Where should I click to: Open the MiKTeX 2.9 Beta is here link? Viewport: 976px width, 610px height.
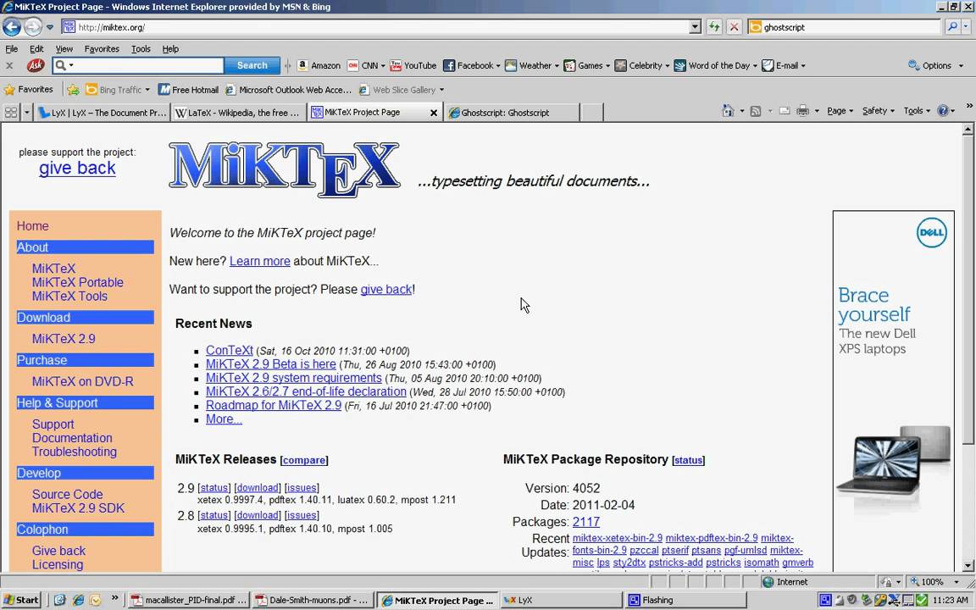coord(271,364)
